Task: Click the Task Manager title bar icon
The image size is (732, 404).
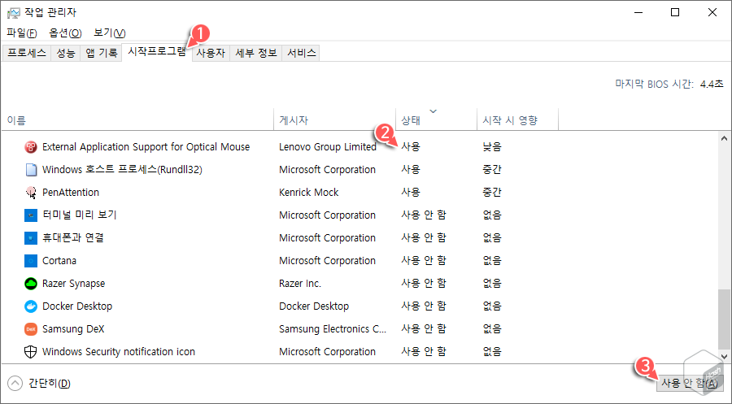Action: (14, 12)
